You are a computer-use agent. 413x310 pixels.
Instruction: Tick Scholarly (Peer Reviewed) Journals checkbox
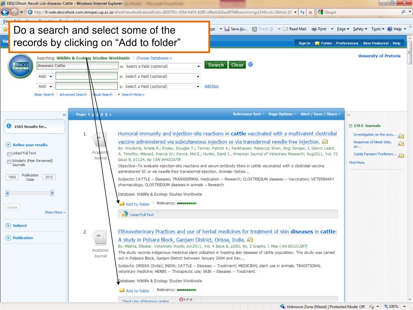[9, 161]
